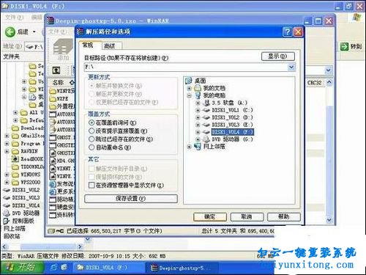The height and width of the screenshot is (275, 366).
Task: Expand WPS2000 folder in Explorer folder pane
Action: click(7, 183)
